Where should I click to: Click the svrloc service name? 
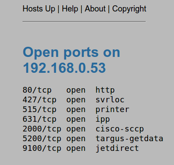point(110,100)
